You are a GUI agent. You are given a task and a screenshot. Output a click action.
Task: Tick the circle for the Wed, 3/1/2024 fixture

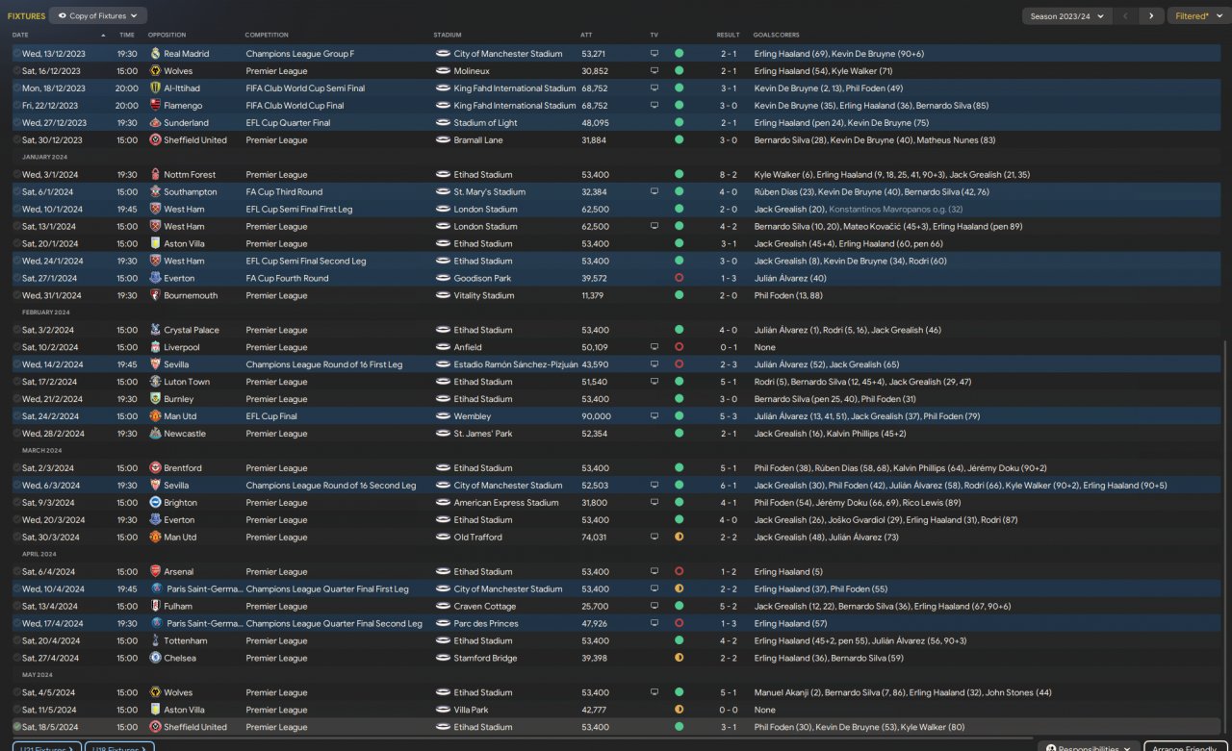pos(16,175)
